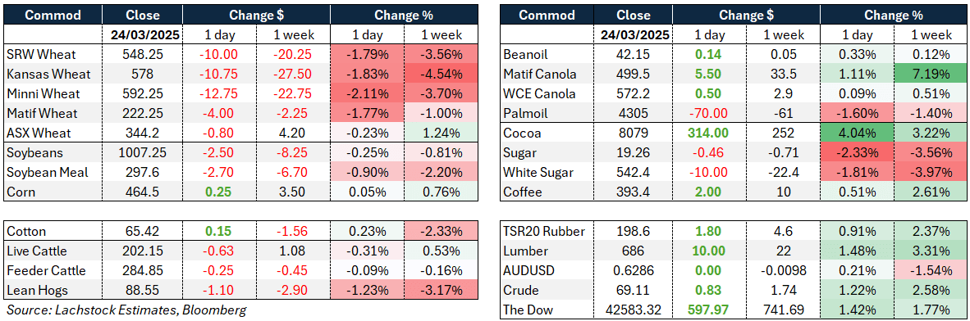The height and width of the screenshot is (321, 970).
Task: Click the Minni Wheat -2.11% daily cell
Action: [x=368, y=94]
